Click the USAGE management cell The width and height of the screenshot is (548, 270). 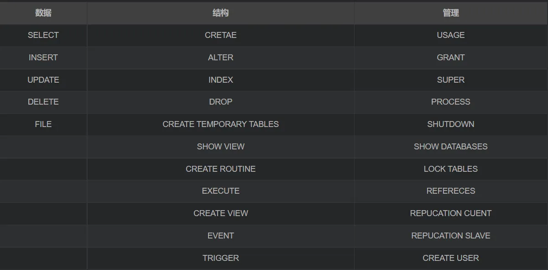tap(450, 35)
